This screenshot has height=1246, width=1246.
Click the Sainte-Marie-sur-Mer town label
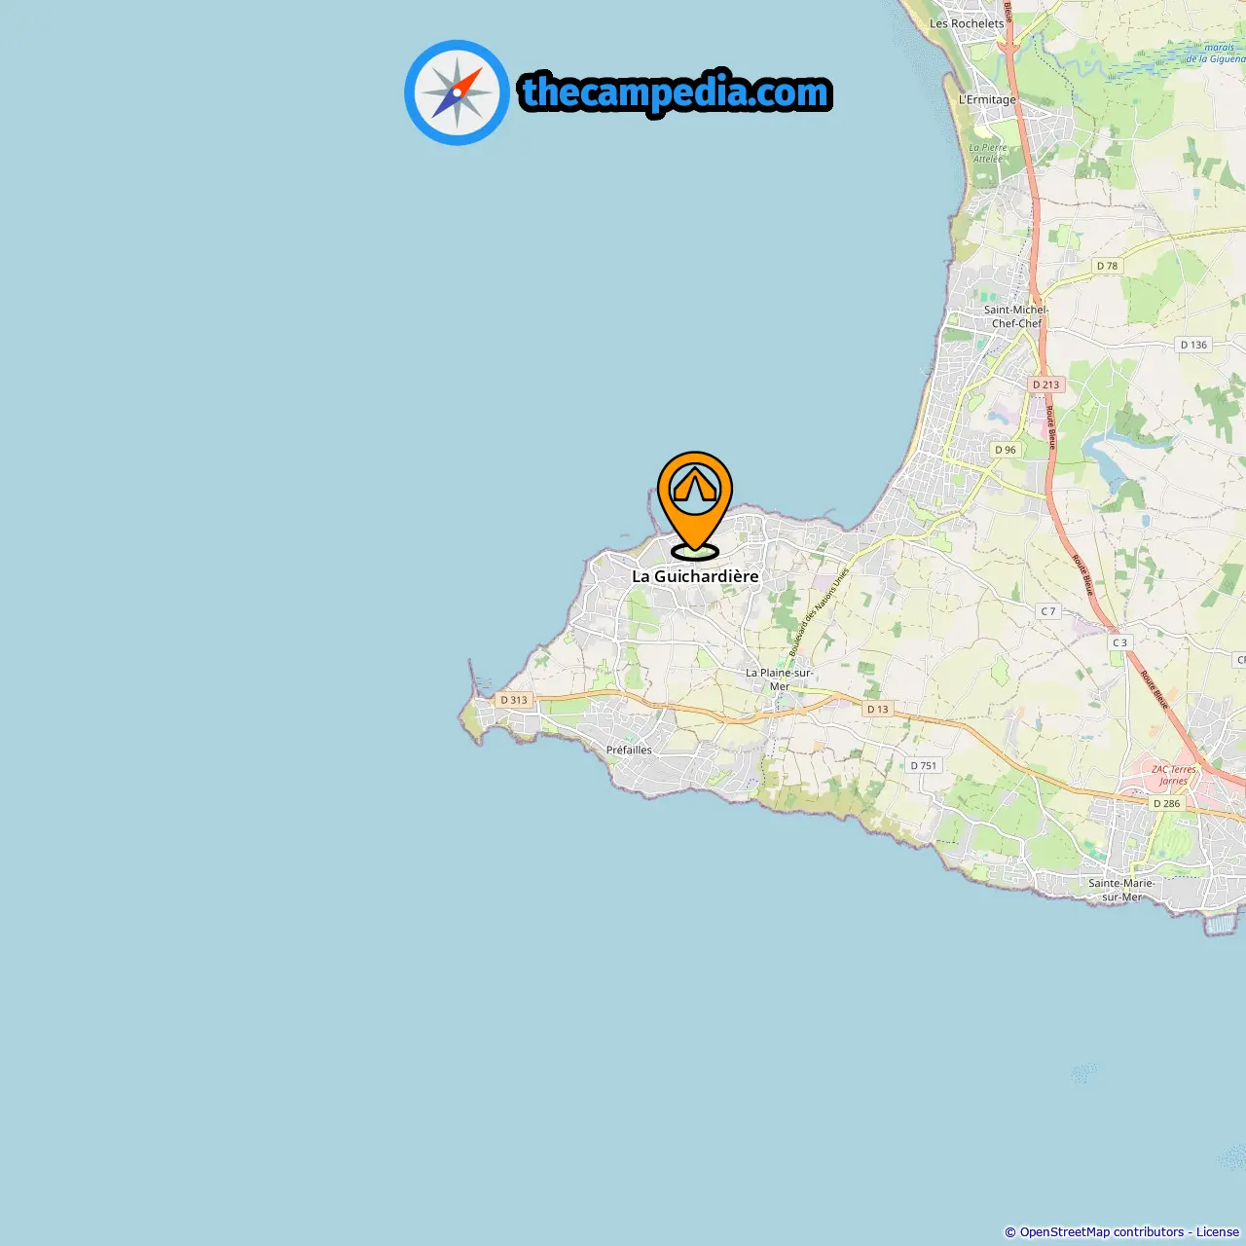coord(1122,890)
